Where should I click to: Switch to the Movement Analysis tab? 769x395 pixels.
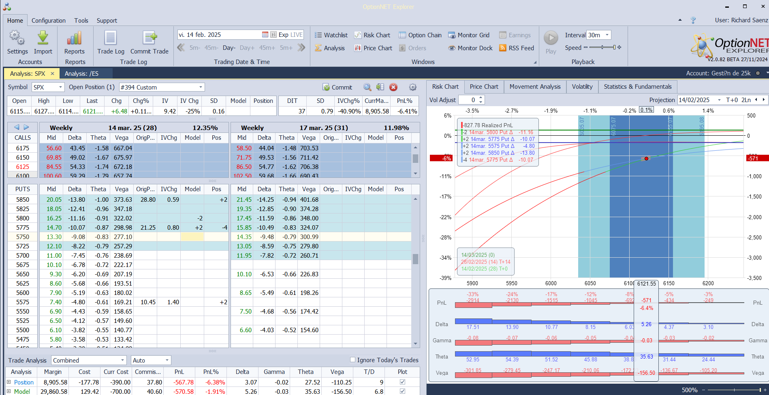(535, 87)
